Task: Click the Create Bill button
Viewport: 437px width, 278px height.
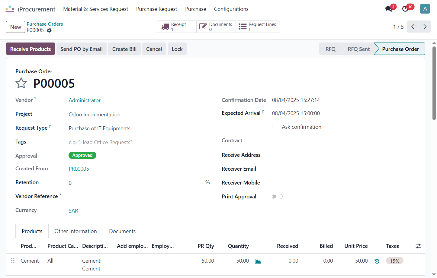Action: tap(124, 49)
